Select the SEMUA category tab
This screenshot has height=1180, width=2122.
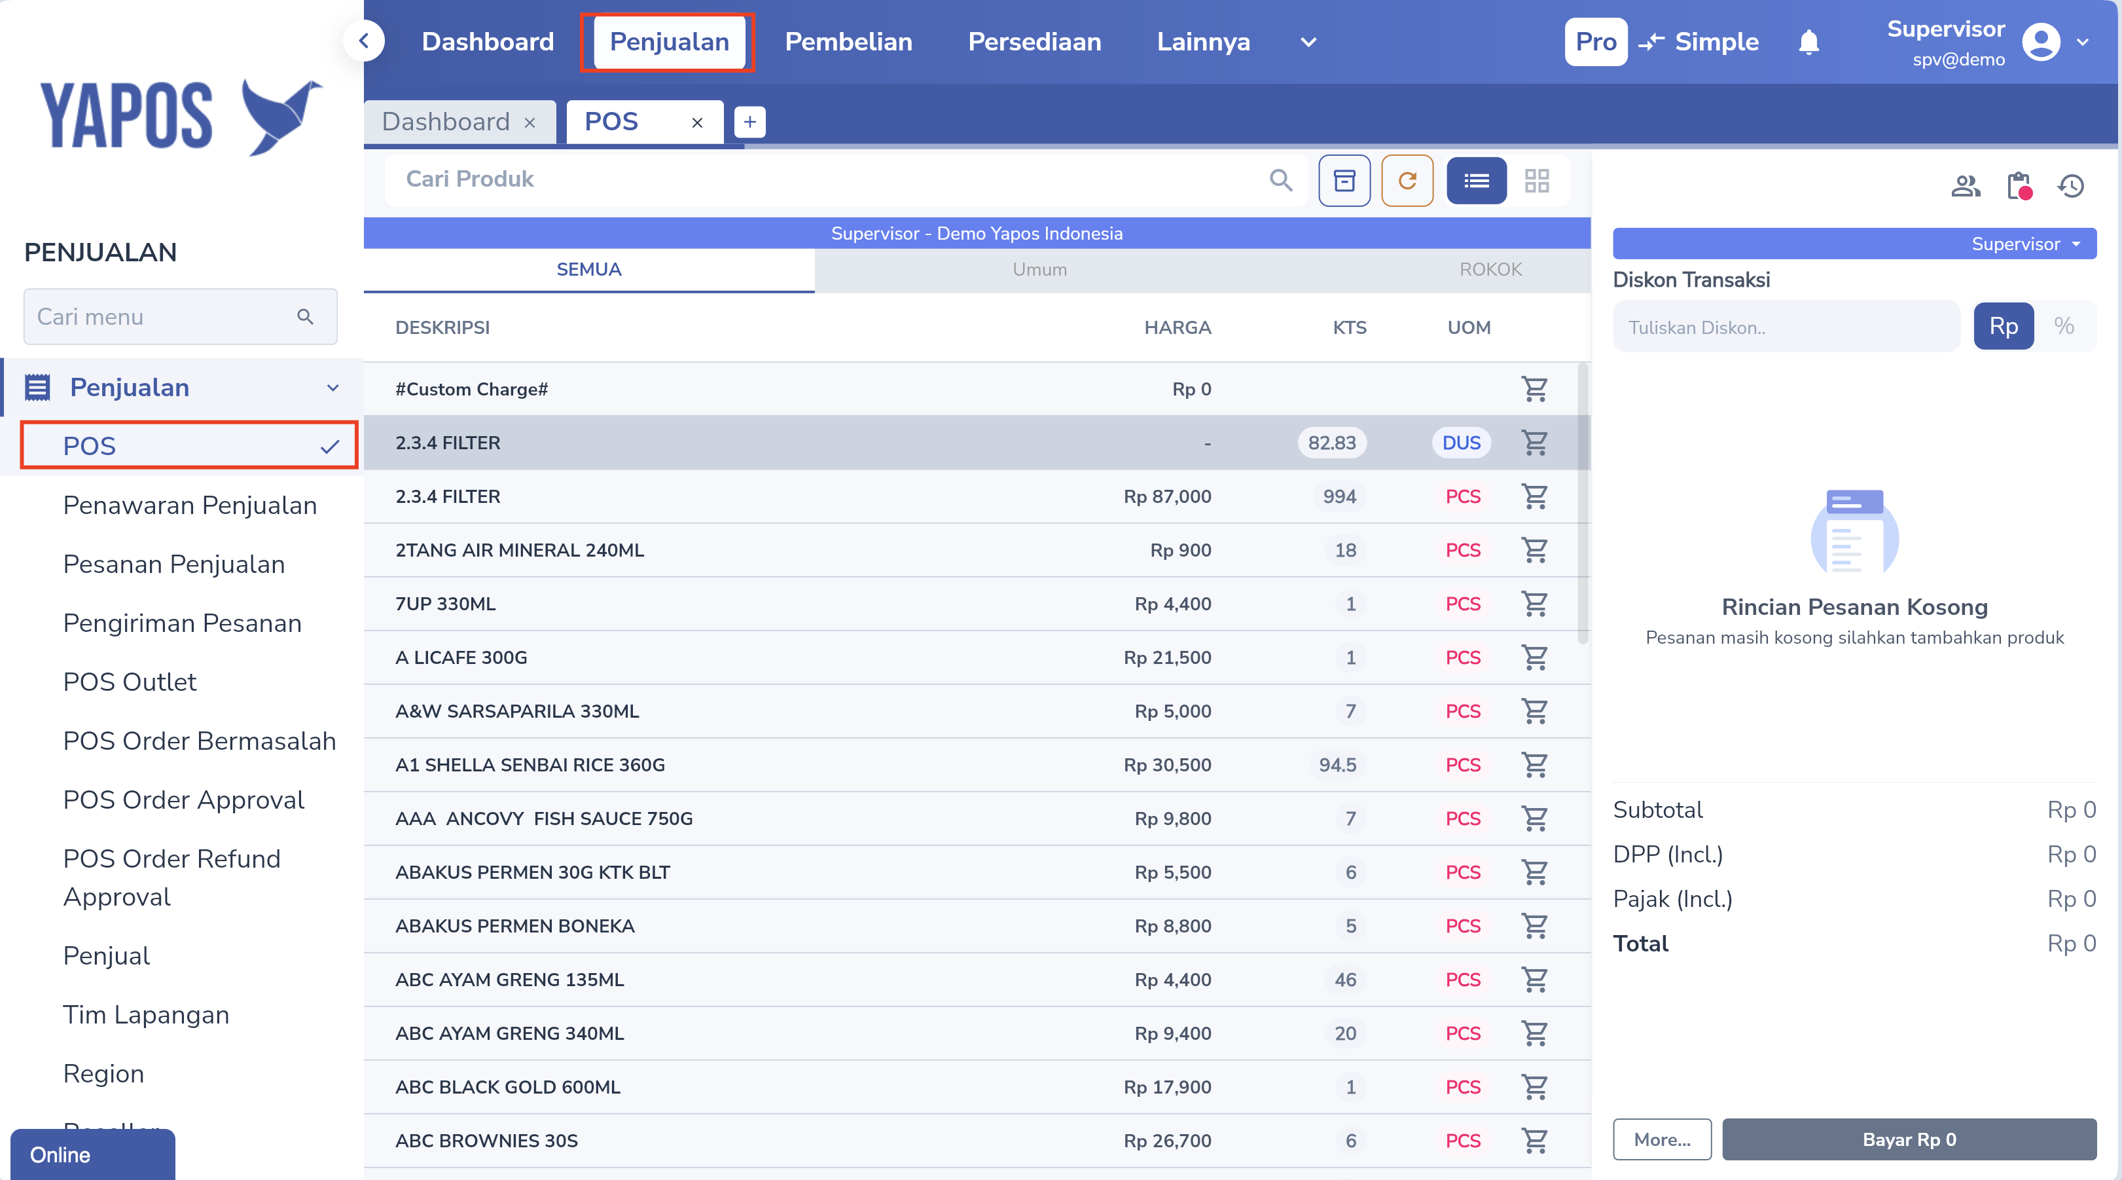click(x=589, y=269)
